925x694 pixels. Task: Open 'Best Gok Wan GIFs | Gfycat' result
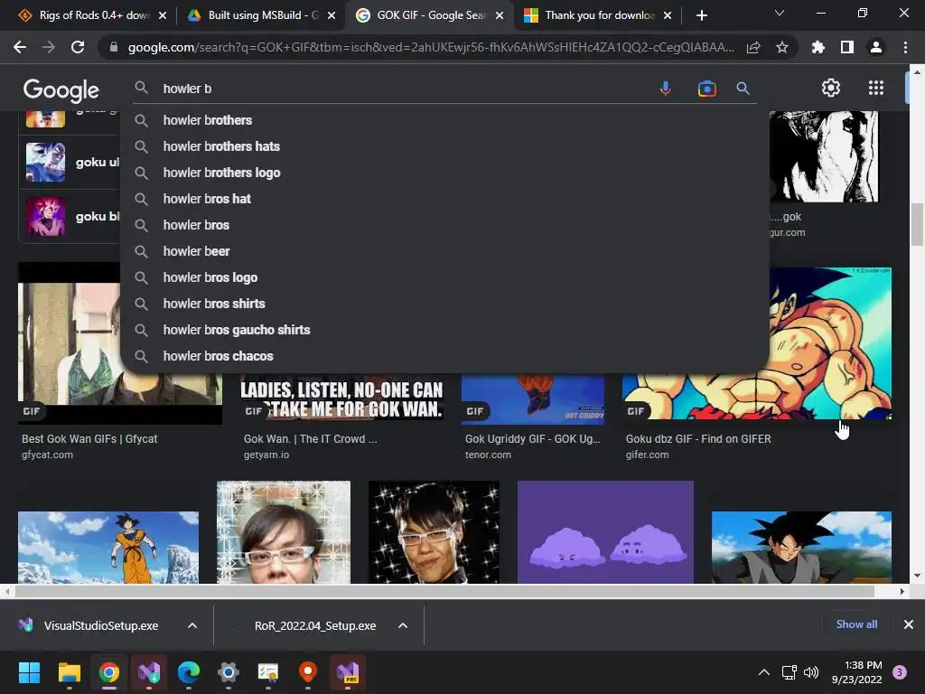pyautogui.click(x=89, y=439)
